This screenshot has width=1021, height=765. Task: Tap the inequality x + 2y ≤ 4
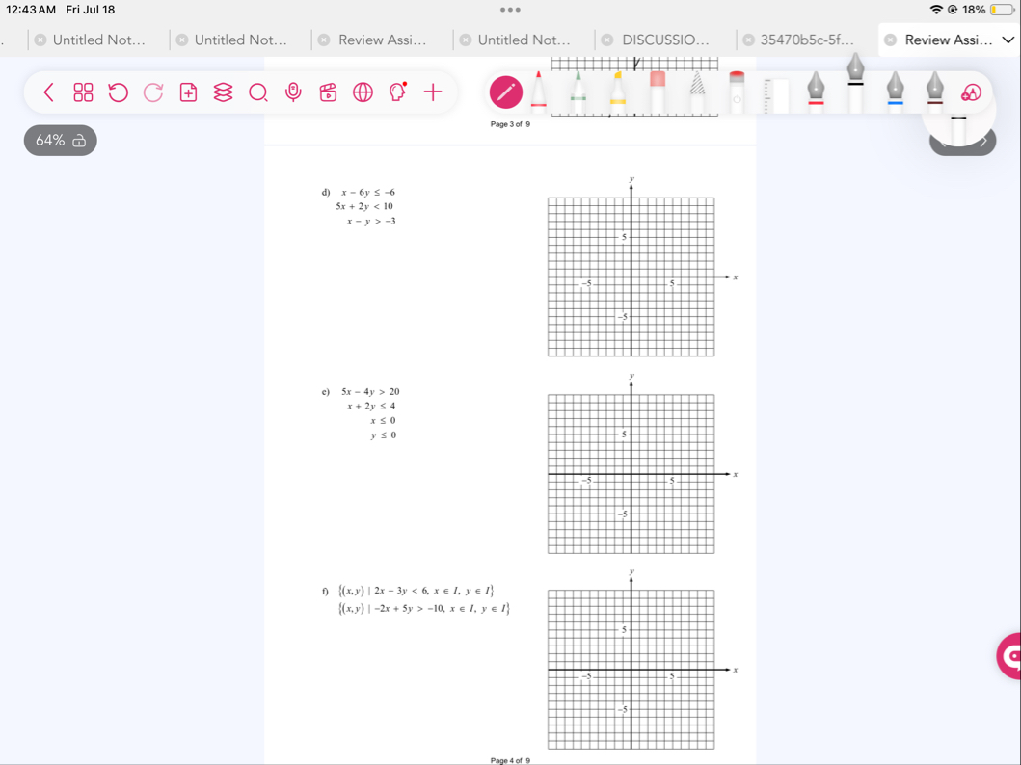coord(371,407)
